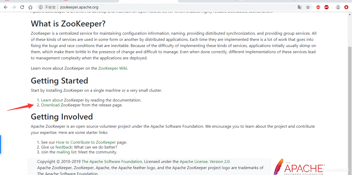Open the red ABP extension icon
Viewport: 352px width, 175px height.
[318, 7]
